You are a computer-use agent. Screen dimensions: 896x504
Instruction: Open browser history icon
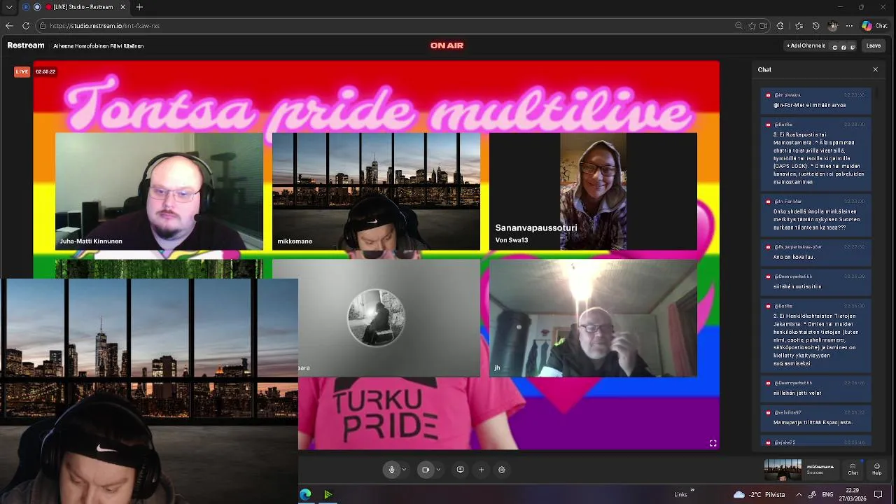click(815, 26)
